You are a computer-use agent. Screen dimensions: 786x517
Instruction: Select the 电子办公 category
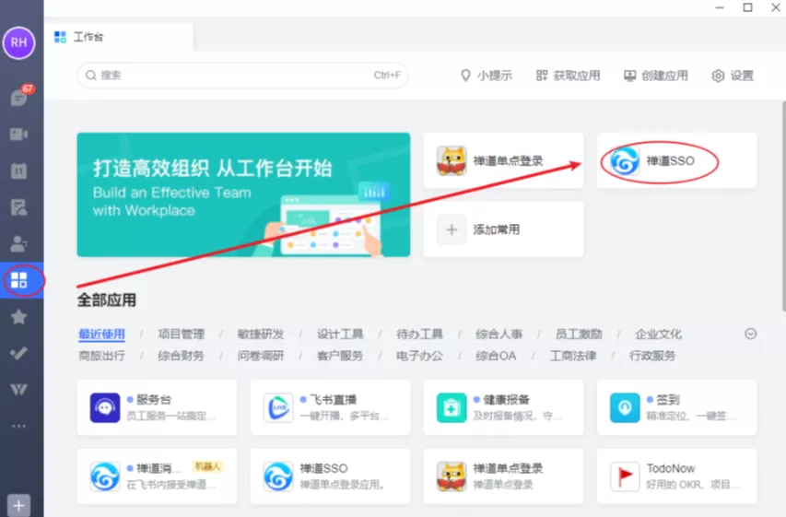coord(419,356)
